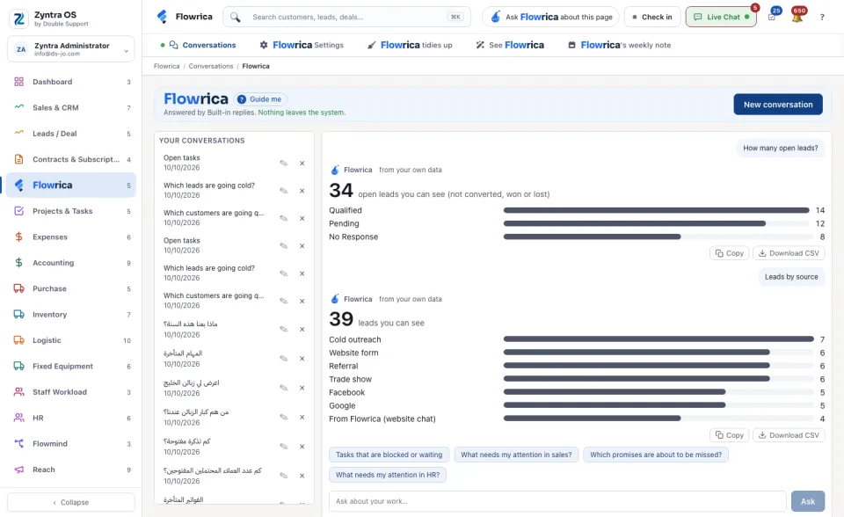Click the notifications bell icon

click(x=797, y=18)
